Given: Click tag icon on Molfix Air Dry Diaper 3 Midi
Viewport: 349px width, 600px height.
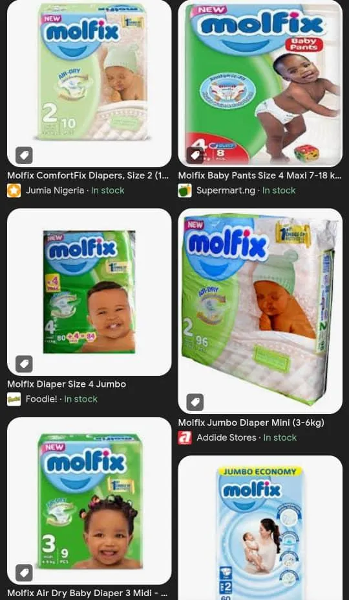Looking at the screenshot, I should [24, 573].
